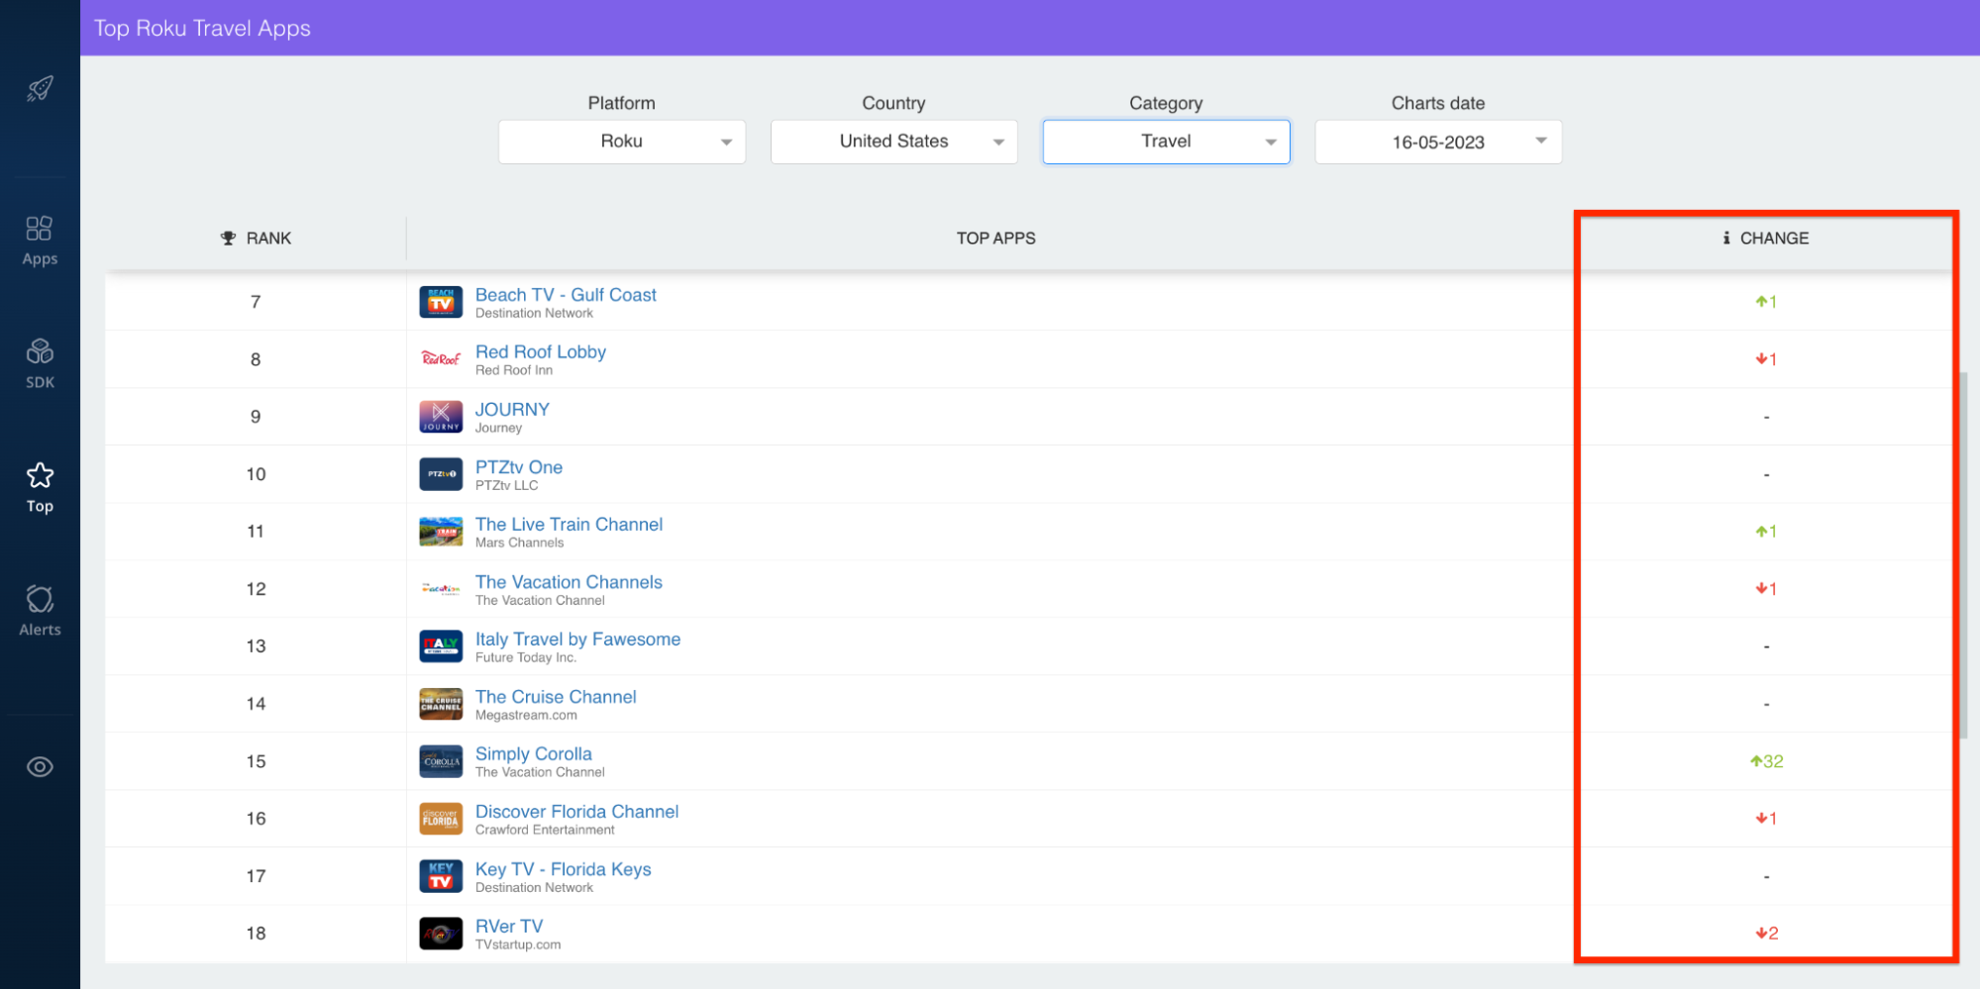Click the Megastream.com publisher text
The image size is (1980, 989).
pyautogui.click(x=526, y=716)
